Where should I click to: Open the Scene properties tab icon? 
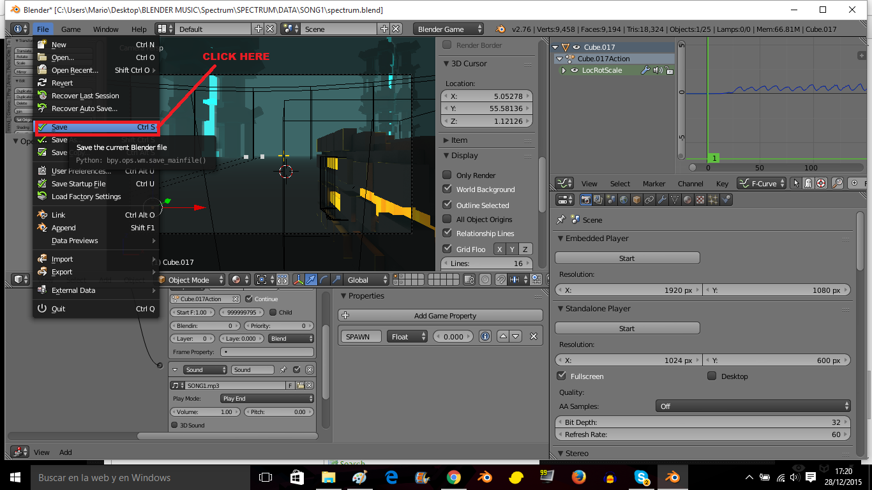point(612,200)
